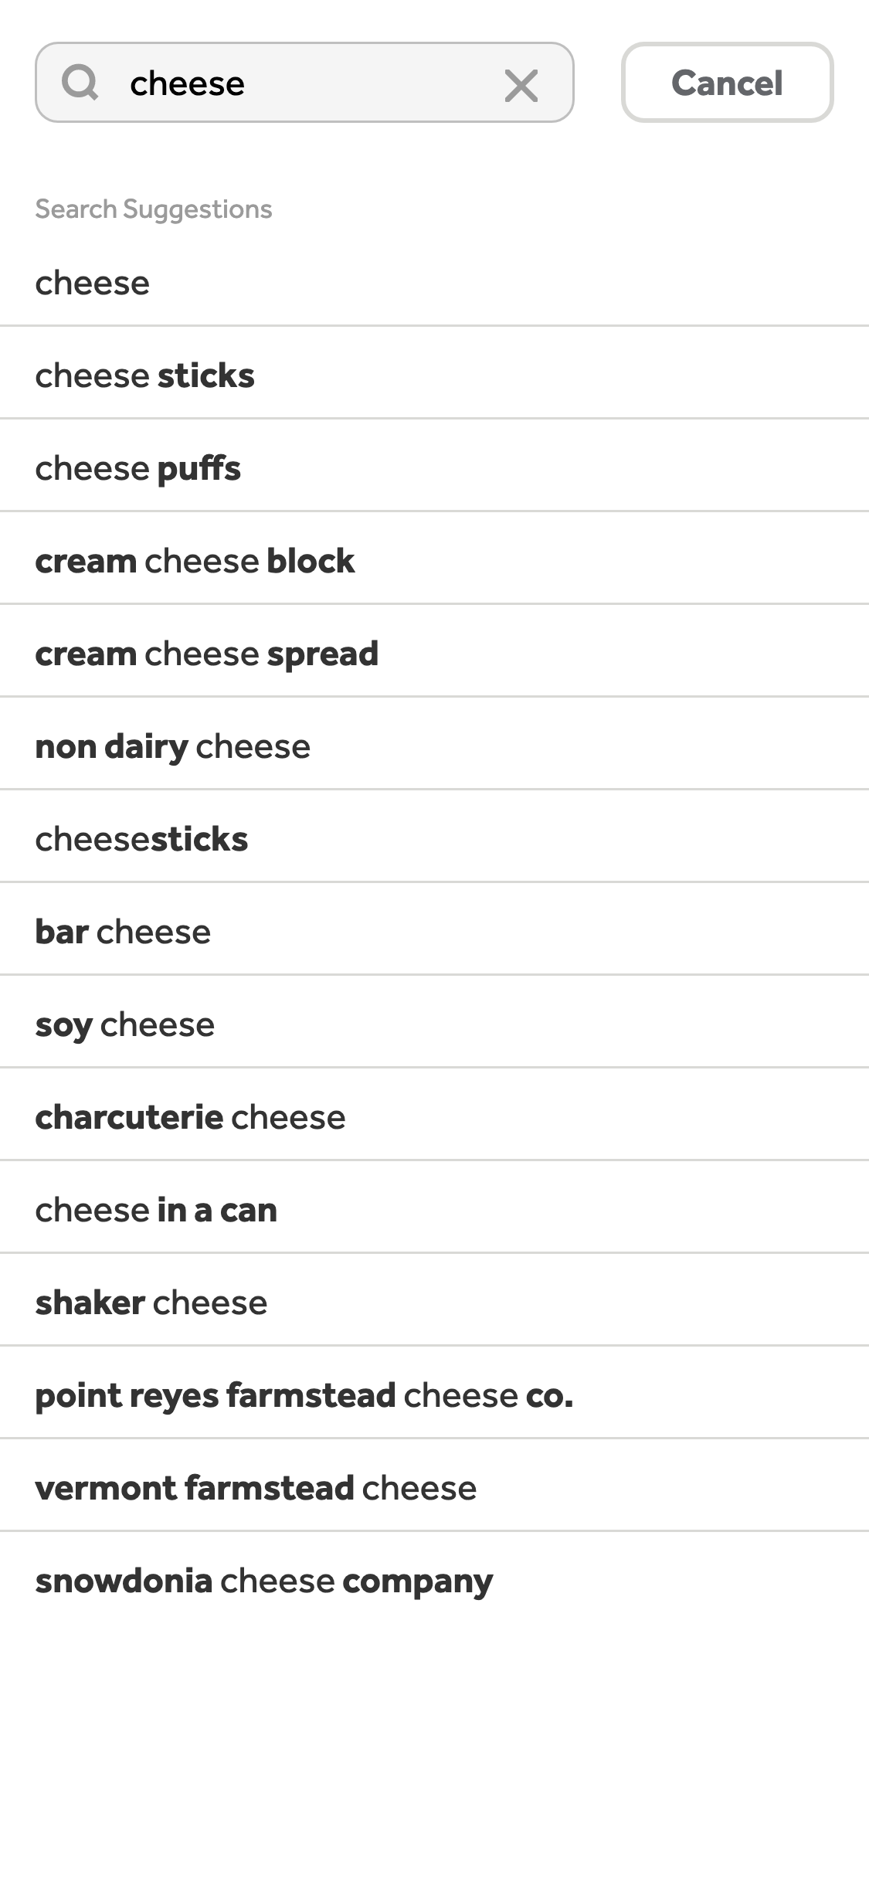Select 'point reyes farmstead cheese co.' suggestion
Viewport: 869px width, 1882px height.
pos(434,1395)
